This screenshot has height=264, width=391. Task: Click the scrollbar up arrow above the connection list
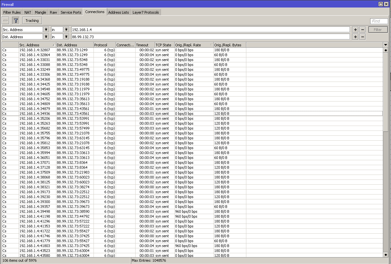tap(385, 50)
